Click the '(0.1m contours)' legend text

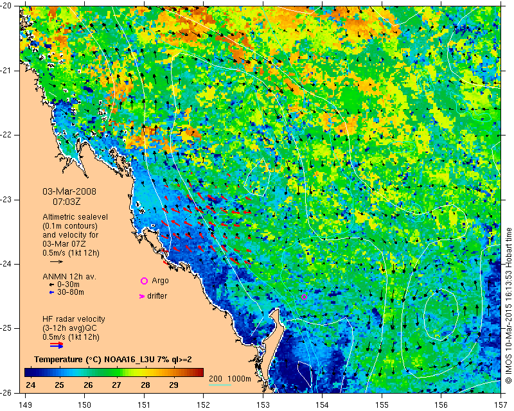[x=70, y=226]
